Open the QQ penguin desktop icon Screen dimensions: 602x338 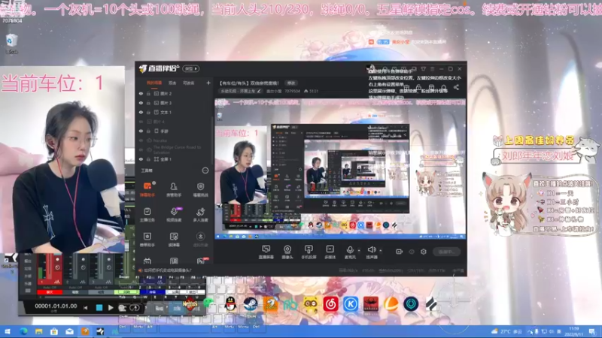tap(230, 304)
